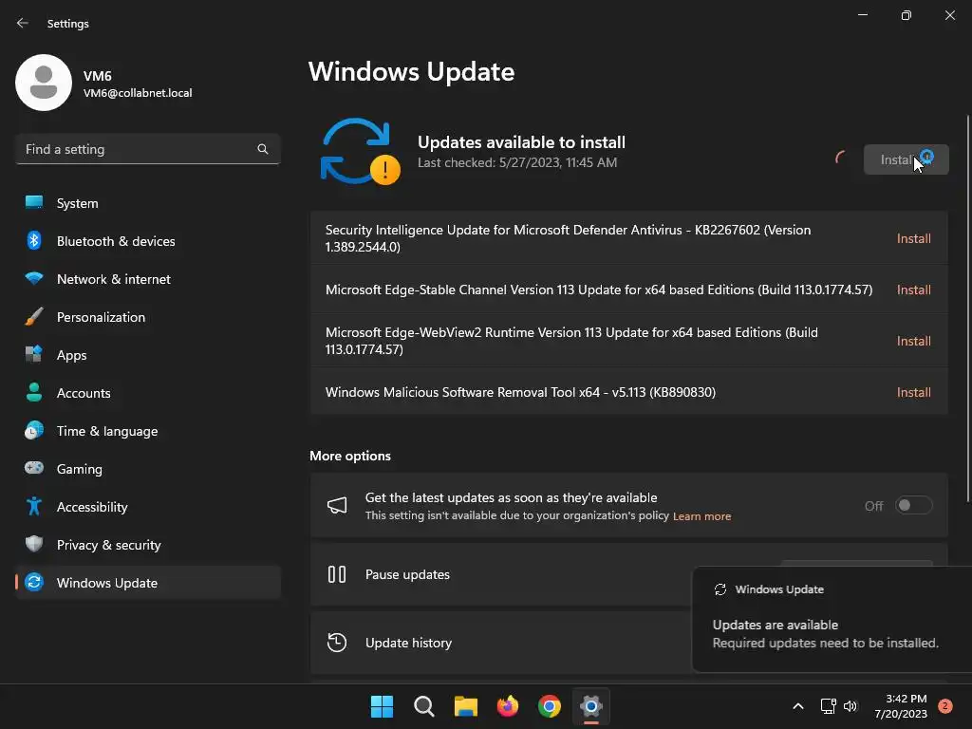Click the Find a setting search box
972x729 pixels.
point(148,149)
